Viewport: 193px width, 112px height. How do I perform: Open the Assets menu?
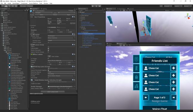pos(9,4)
